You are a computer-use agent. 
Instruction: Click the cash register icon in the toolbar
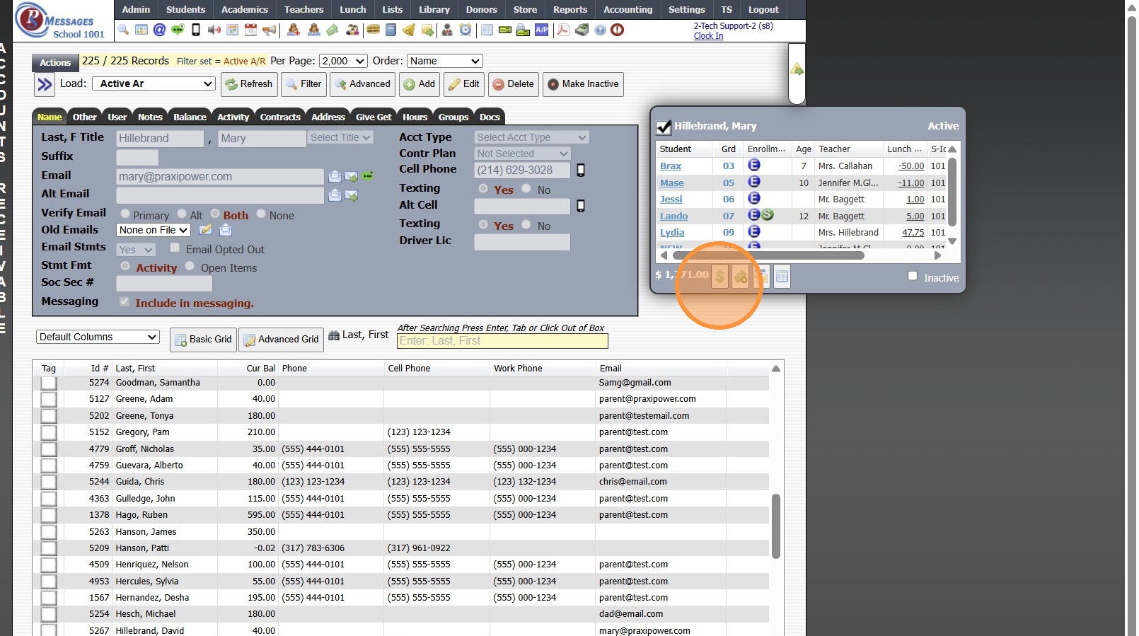582,30
